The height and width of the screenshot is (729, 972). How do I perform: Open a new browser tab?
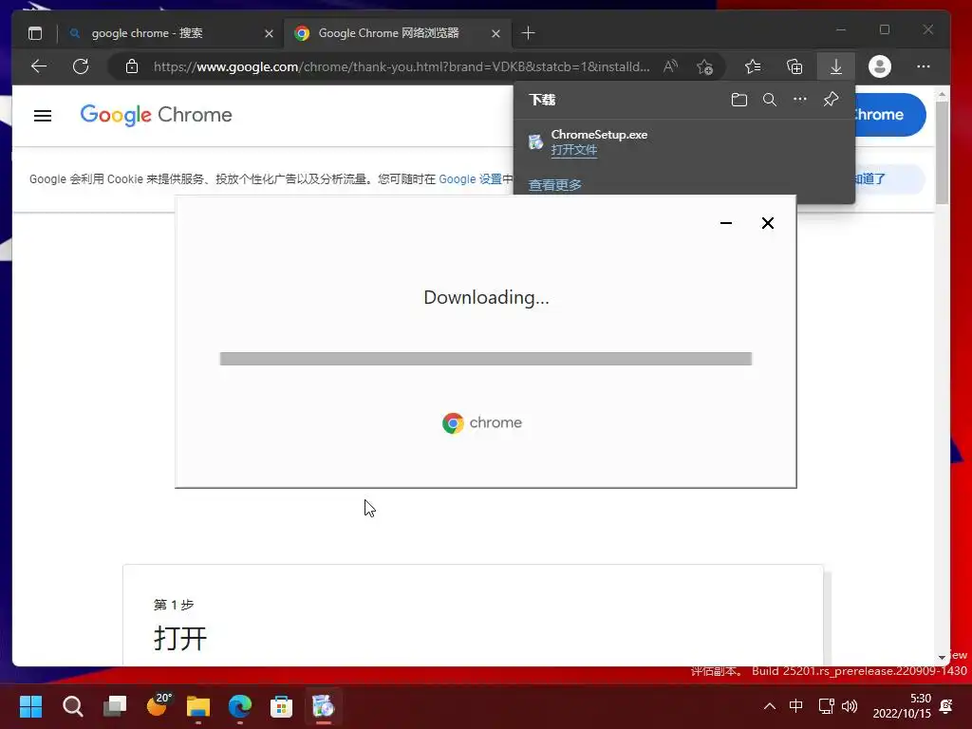(528, 33)
